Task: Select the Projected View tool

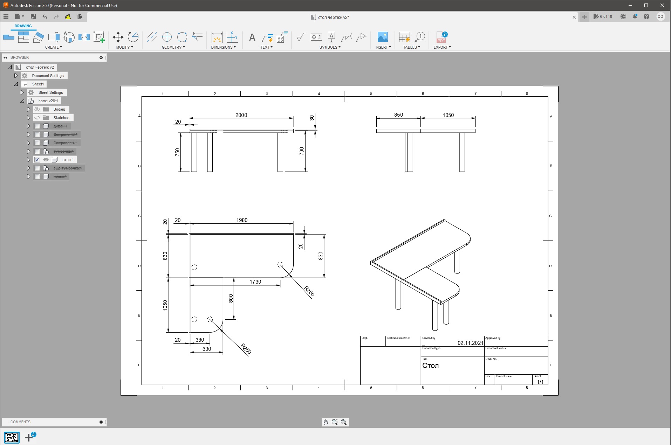Action: tap(23, 37)
